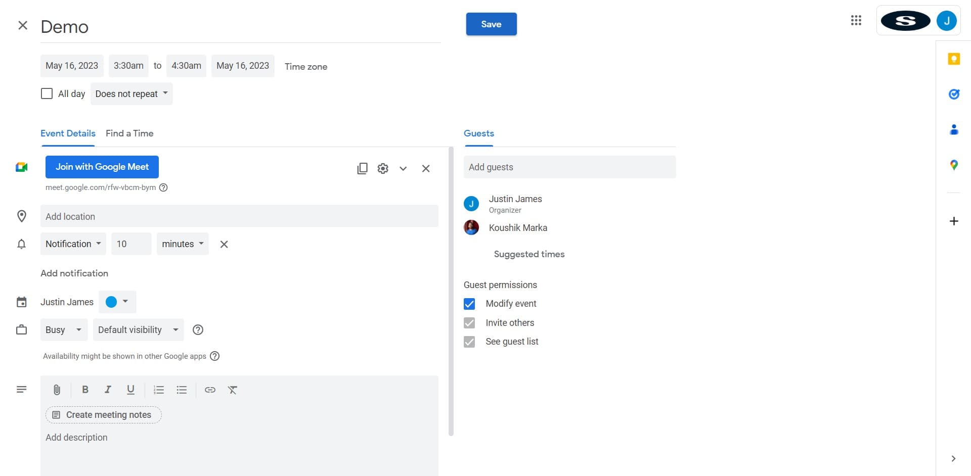Open the Guests tab
971x476 pixels.
pos(478,133)
